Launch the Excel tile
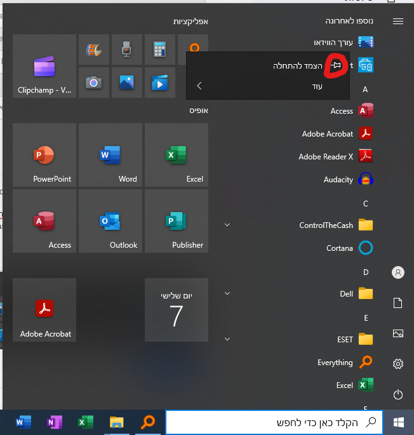This screenshot has height=435, width=414. 177,155
